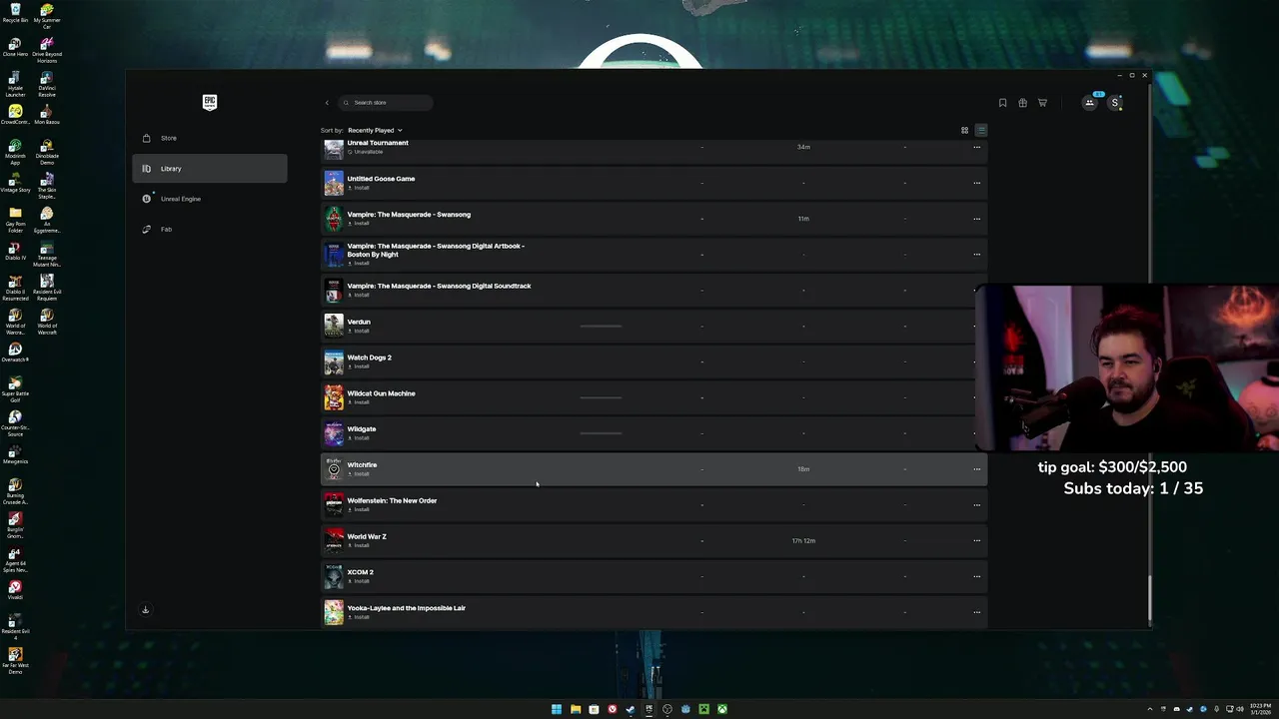Open more options for XCOM 2
The image size is (1279, 719).
[x=977, y=576]
